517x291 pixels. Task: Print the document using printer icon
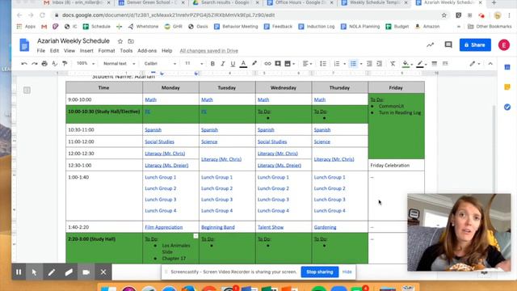44,64
